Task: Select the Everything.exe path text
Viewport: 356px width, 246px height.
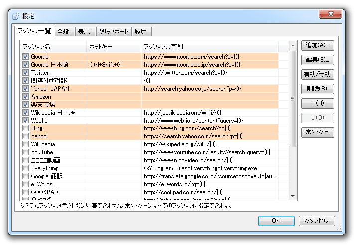Action: click(x=201, y=168)
